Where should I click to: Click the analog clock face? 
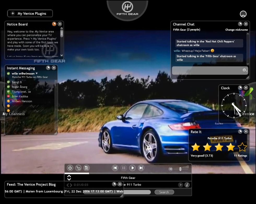pyautogui.click(x=234, y=105)
